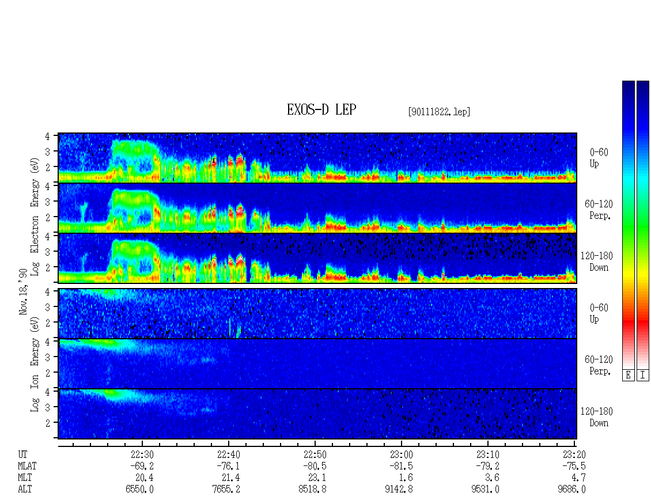651x504 pixels.
Task: Select the boxed "I" color bar label
Action: (643, 376)
